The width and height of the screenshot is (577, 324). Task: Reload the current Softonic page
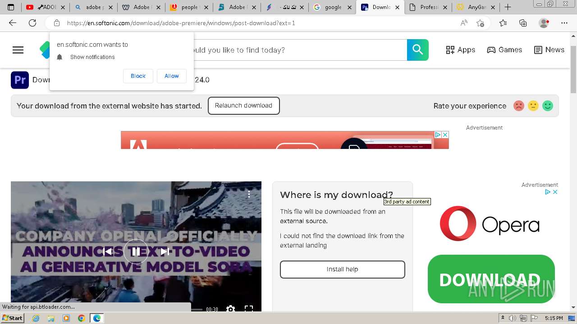point(32,23)
